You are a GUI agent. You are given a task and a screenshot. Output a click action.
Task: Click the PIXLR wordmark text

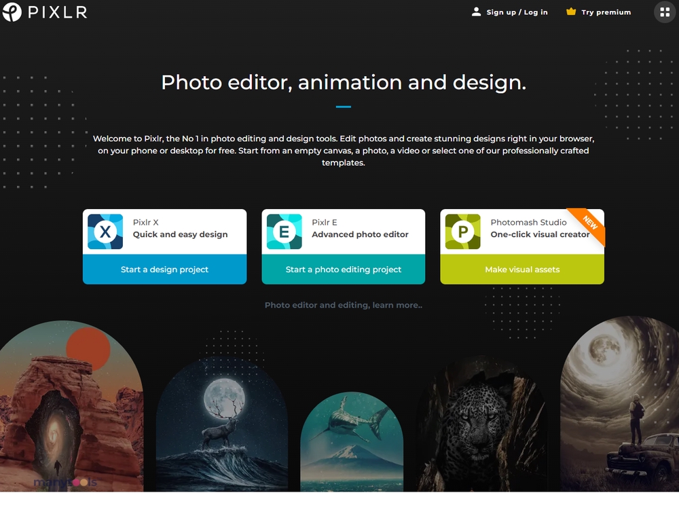click(58, 12)
